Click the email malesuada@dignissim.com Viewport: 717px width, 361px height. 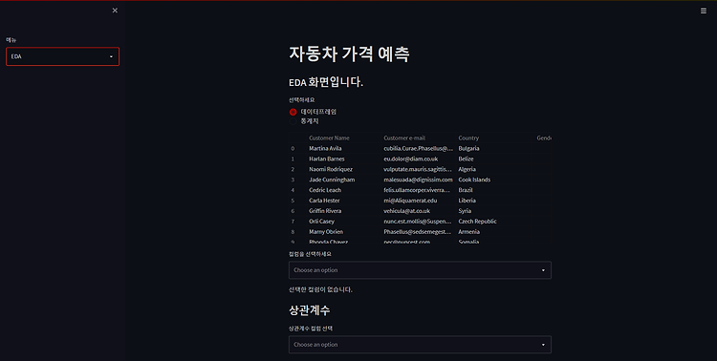[418, 180]
